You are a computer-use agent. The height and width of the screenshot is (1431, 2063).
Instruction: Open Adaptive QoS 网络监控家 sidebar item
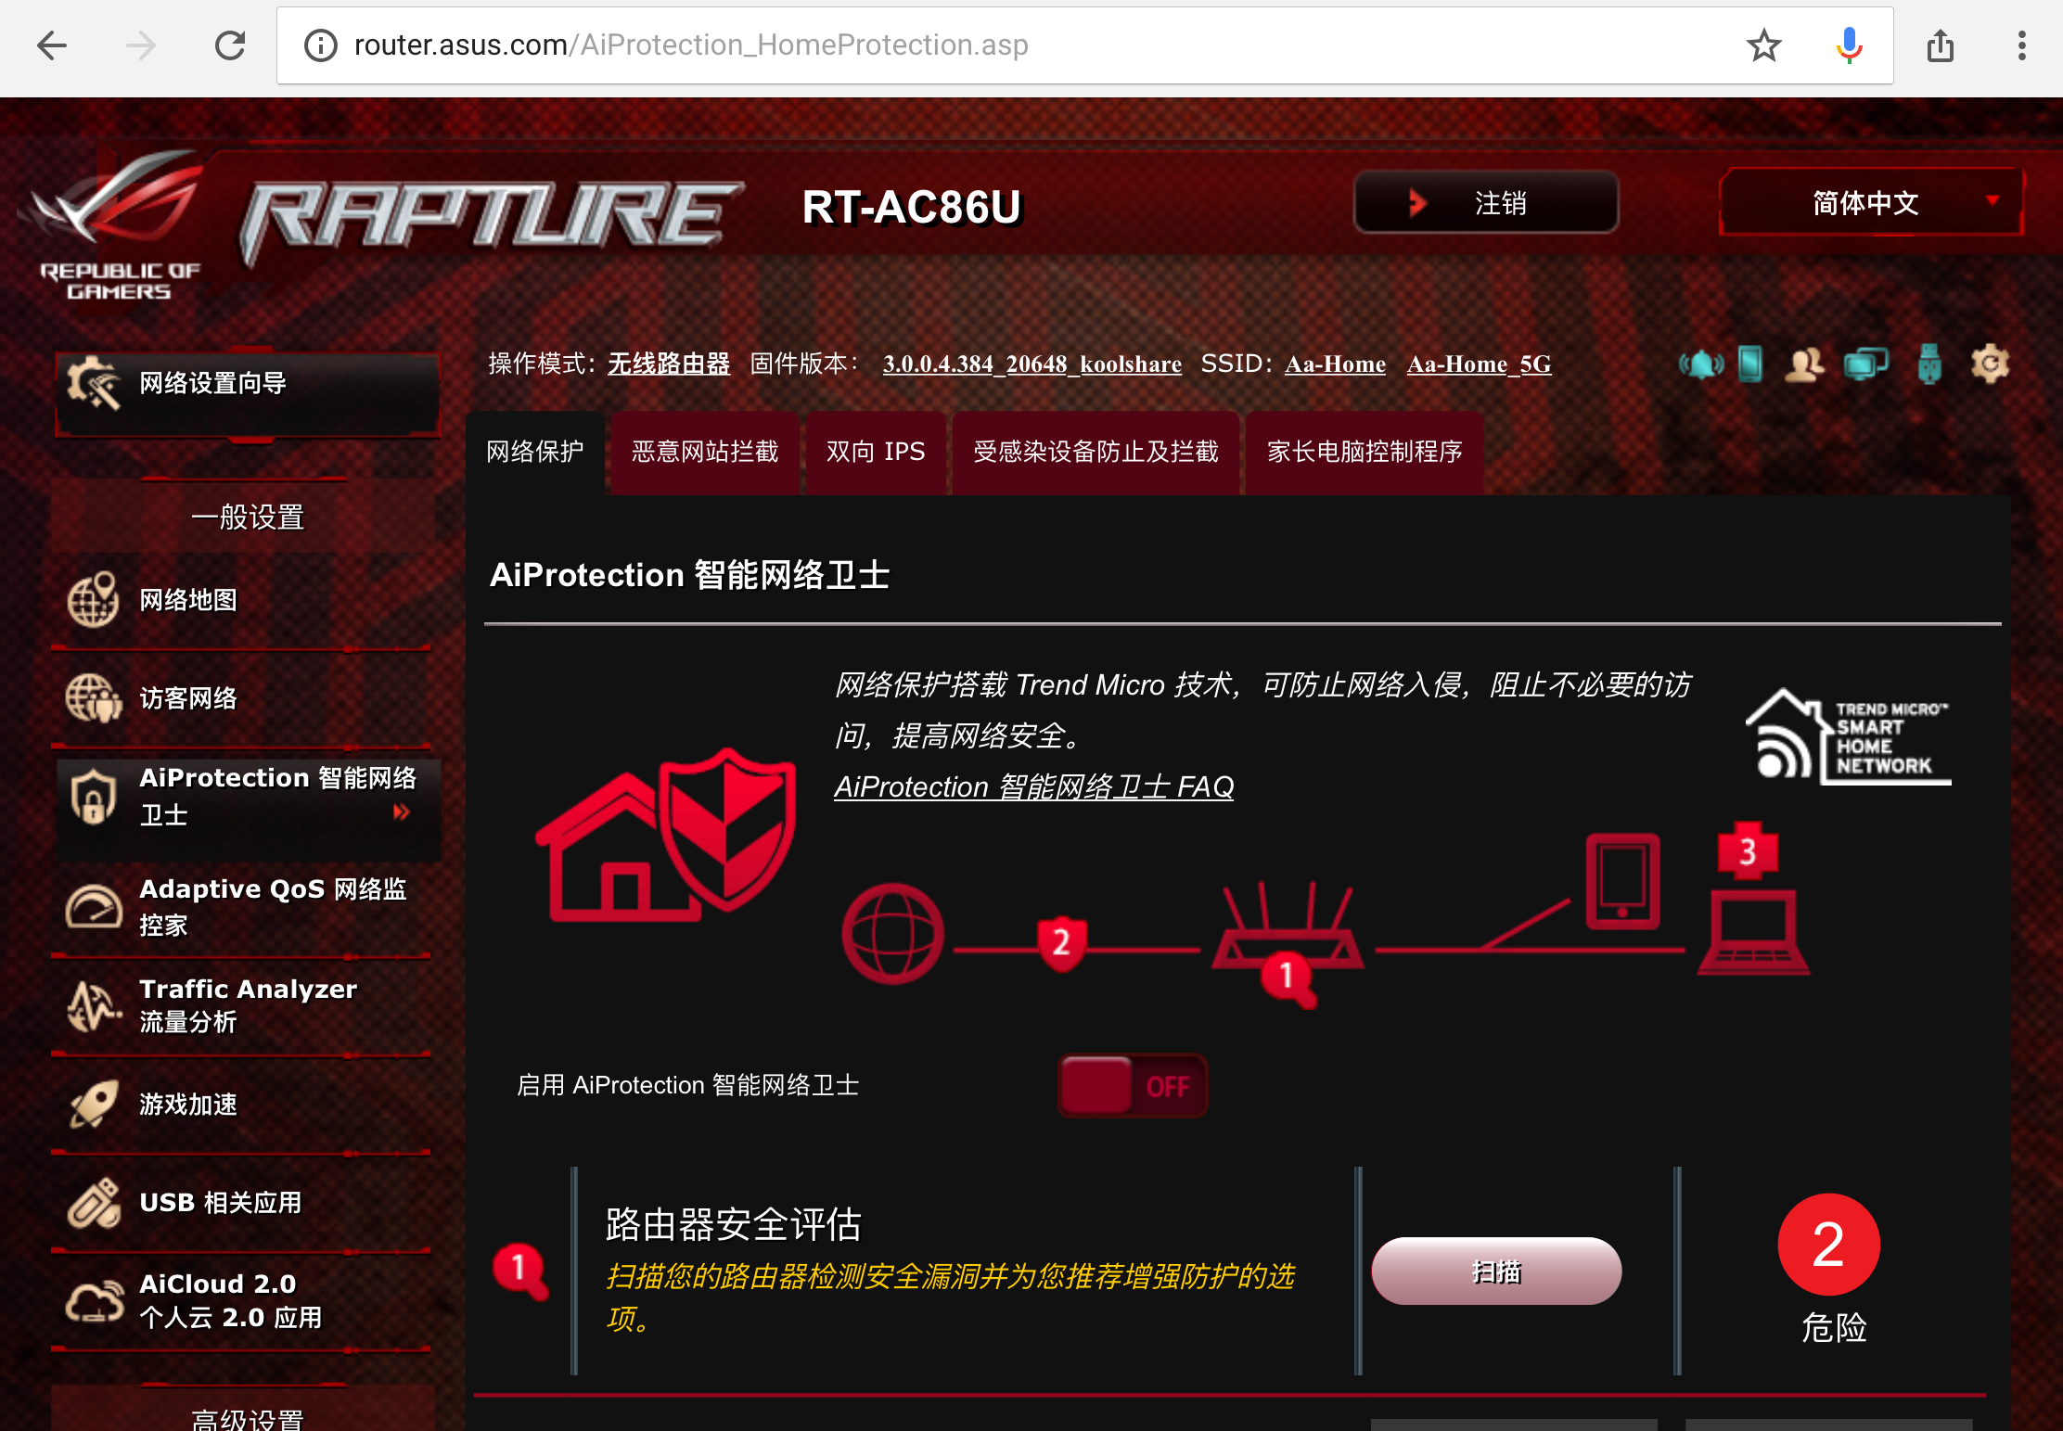tap(246, 907)
